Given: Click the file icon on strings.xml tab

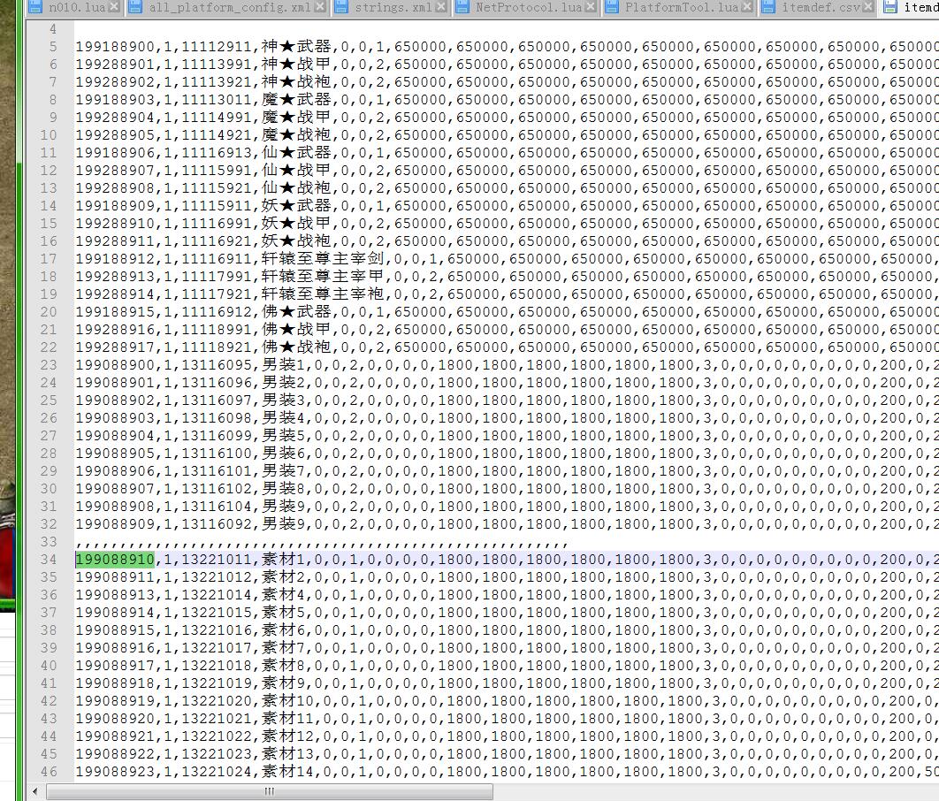Looking at the screenshot, I should (340, 8).
